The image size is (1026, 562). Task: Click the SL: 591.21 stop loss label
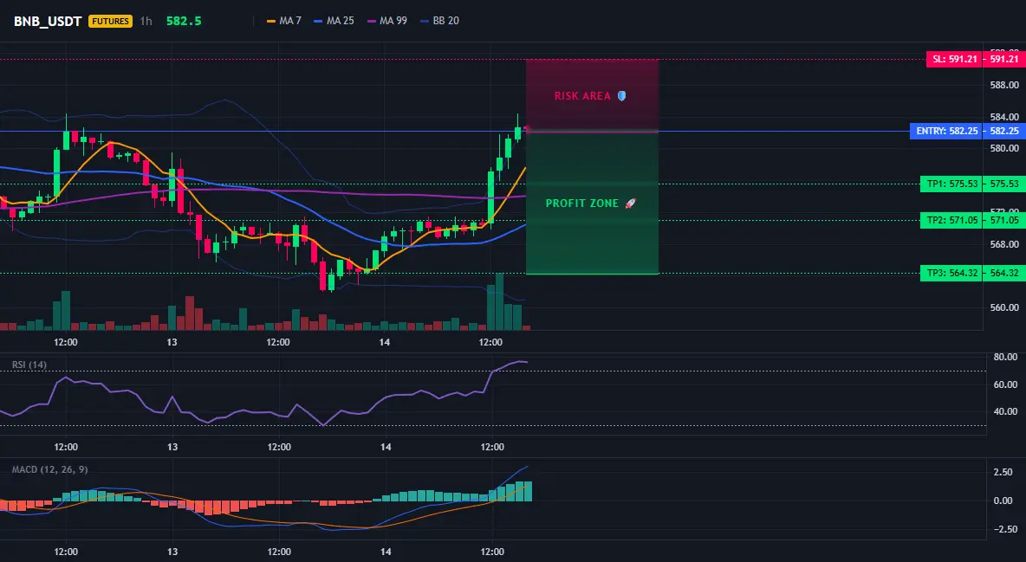(x=955, y=60)
